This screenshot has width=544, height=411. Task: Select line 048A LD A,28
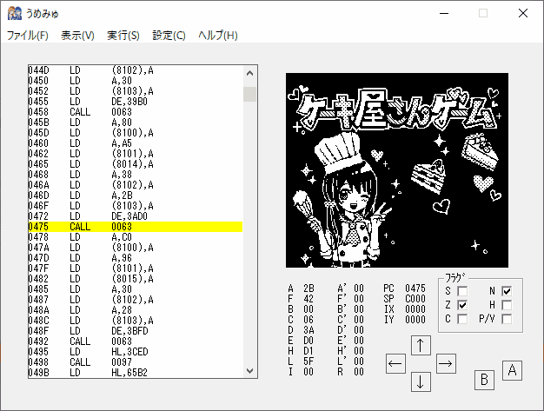(x=136, y=310)
